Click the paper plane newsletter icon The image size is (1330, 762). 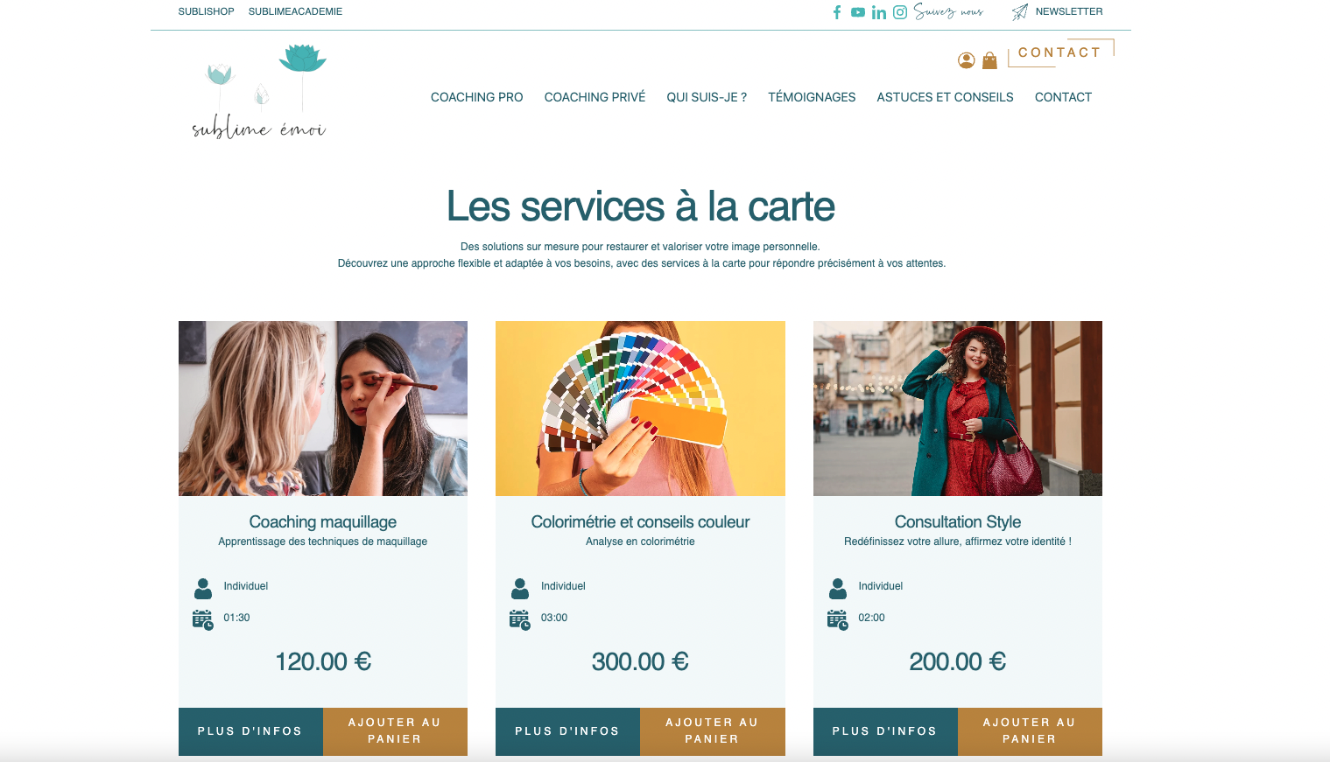coord(1020,12)
